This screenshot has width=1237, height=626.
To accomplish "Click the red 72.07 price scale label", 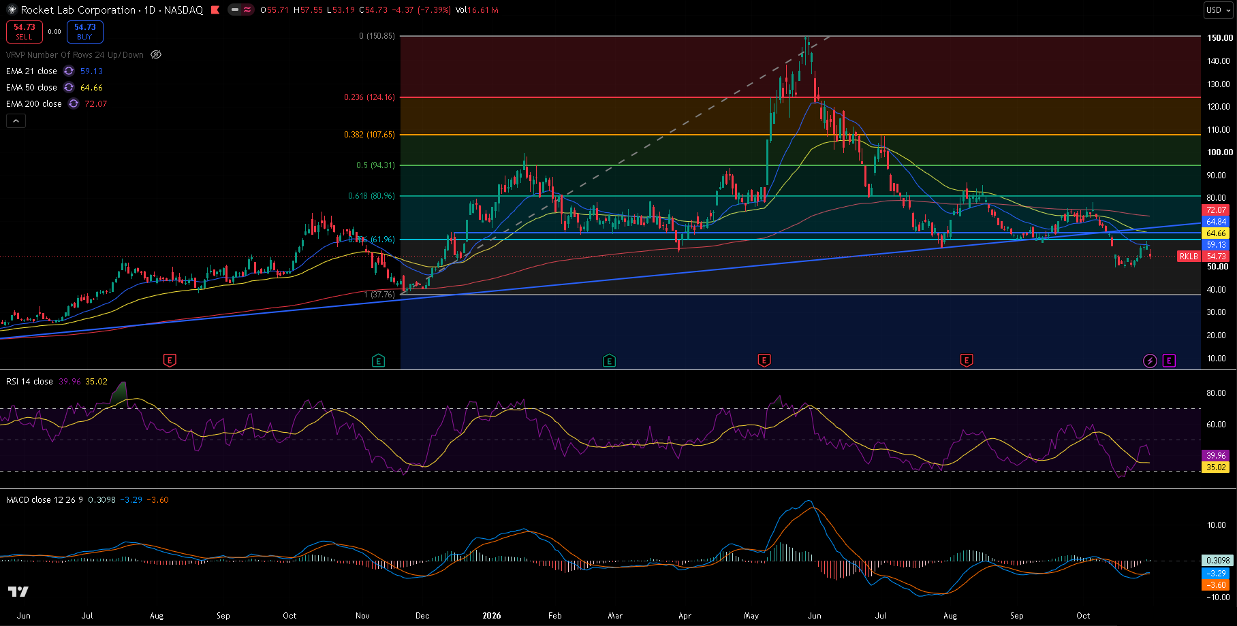I will (1216, 210).
